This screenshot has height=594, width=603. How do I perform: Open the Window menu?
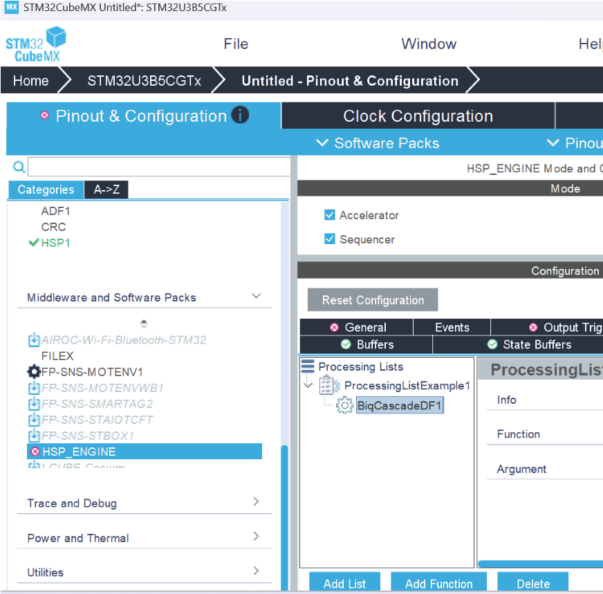pyautogui.click(x=429, y=44)
